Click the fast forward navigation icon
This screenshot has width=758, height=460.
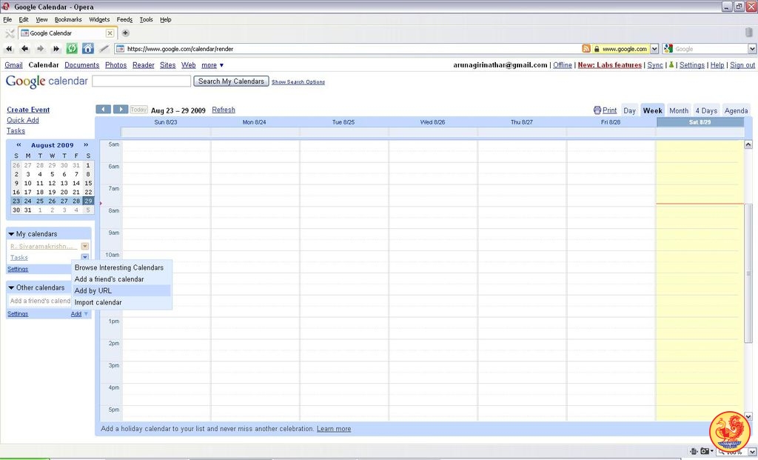coord(56,49)
